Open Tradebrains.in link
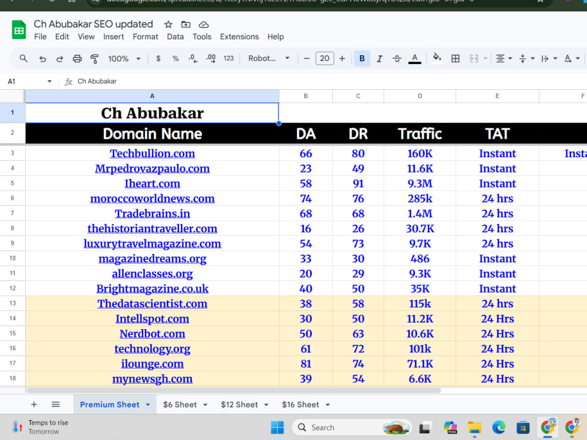Viewport: 587px width, 440px height. click(x=152, y=214)
